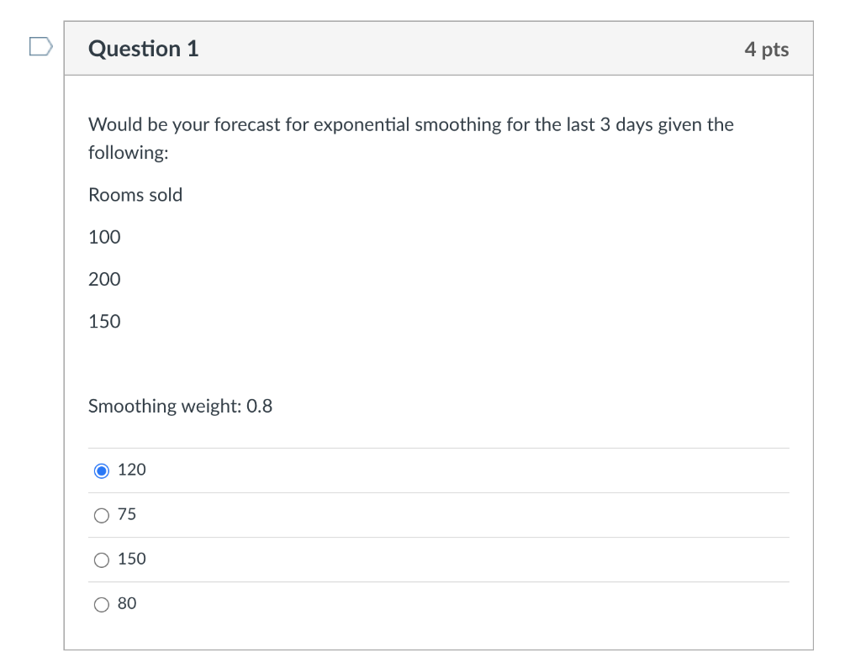The height and width of the screenshot is (657, 861).
Task: Click the question card border area
Action: coord(64,336)
